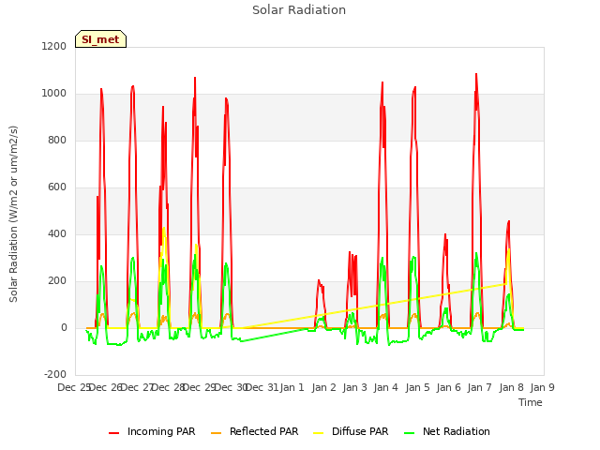This screenshot has height=450, width=600.
Task: Click the Jan 3 x-axis tick label
Action: (354, 387)
